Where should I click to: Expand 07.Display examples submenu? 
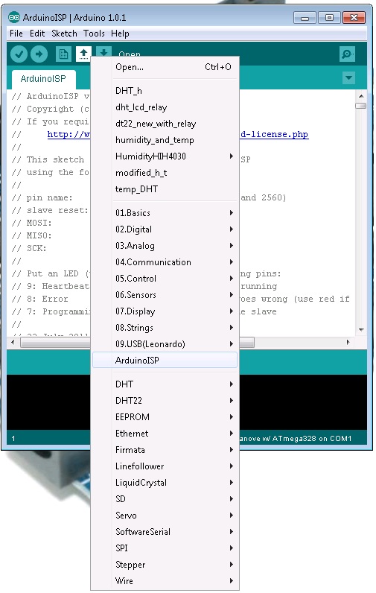(165, 311)
